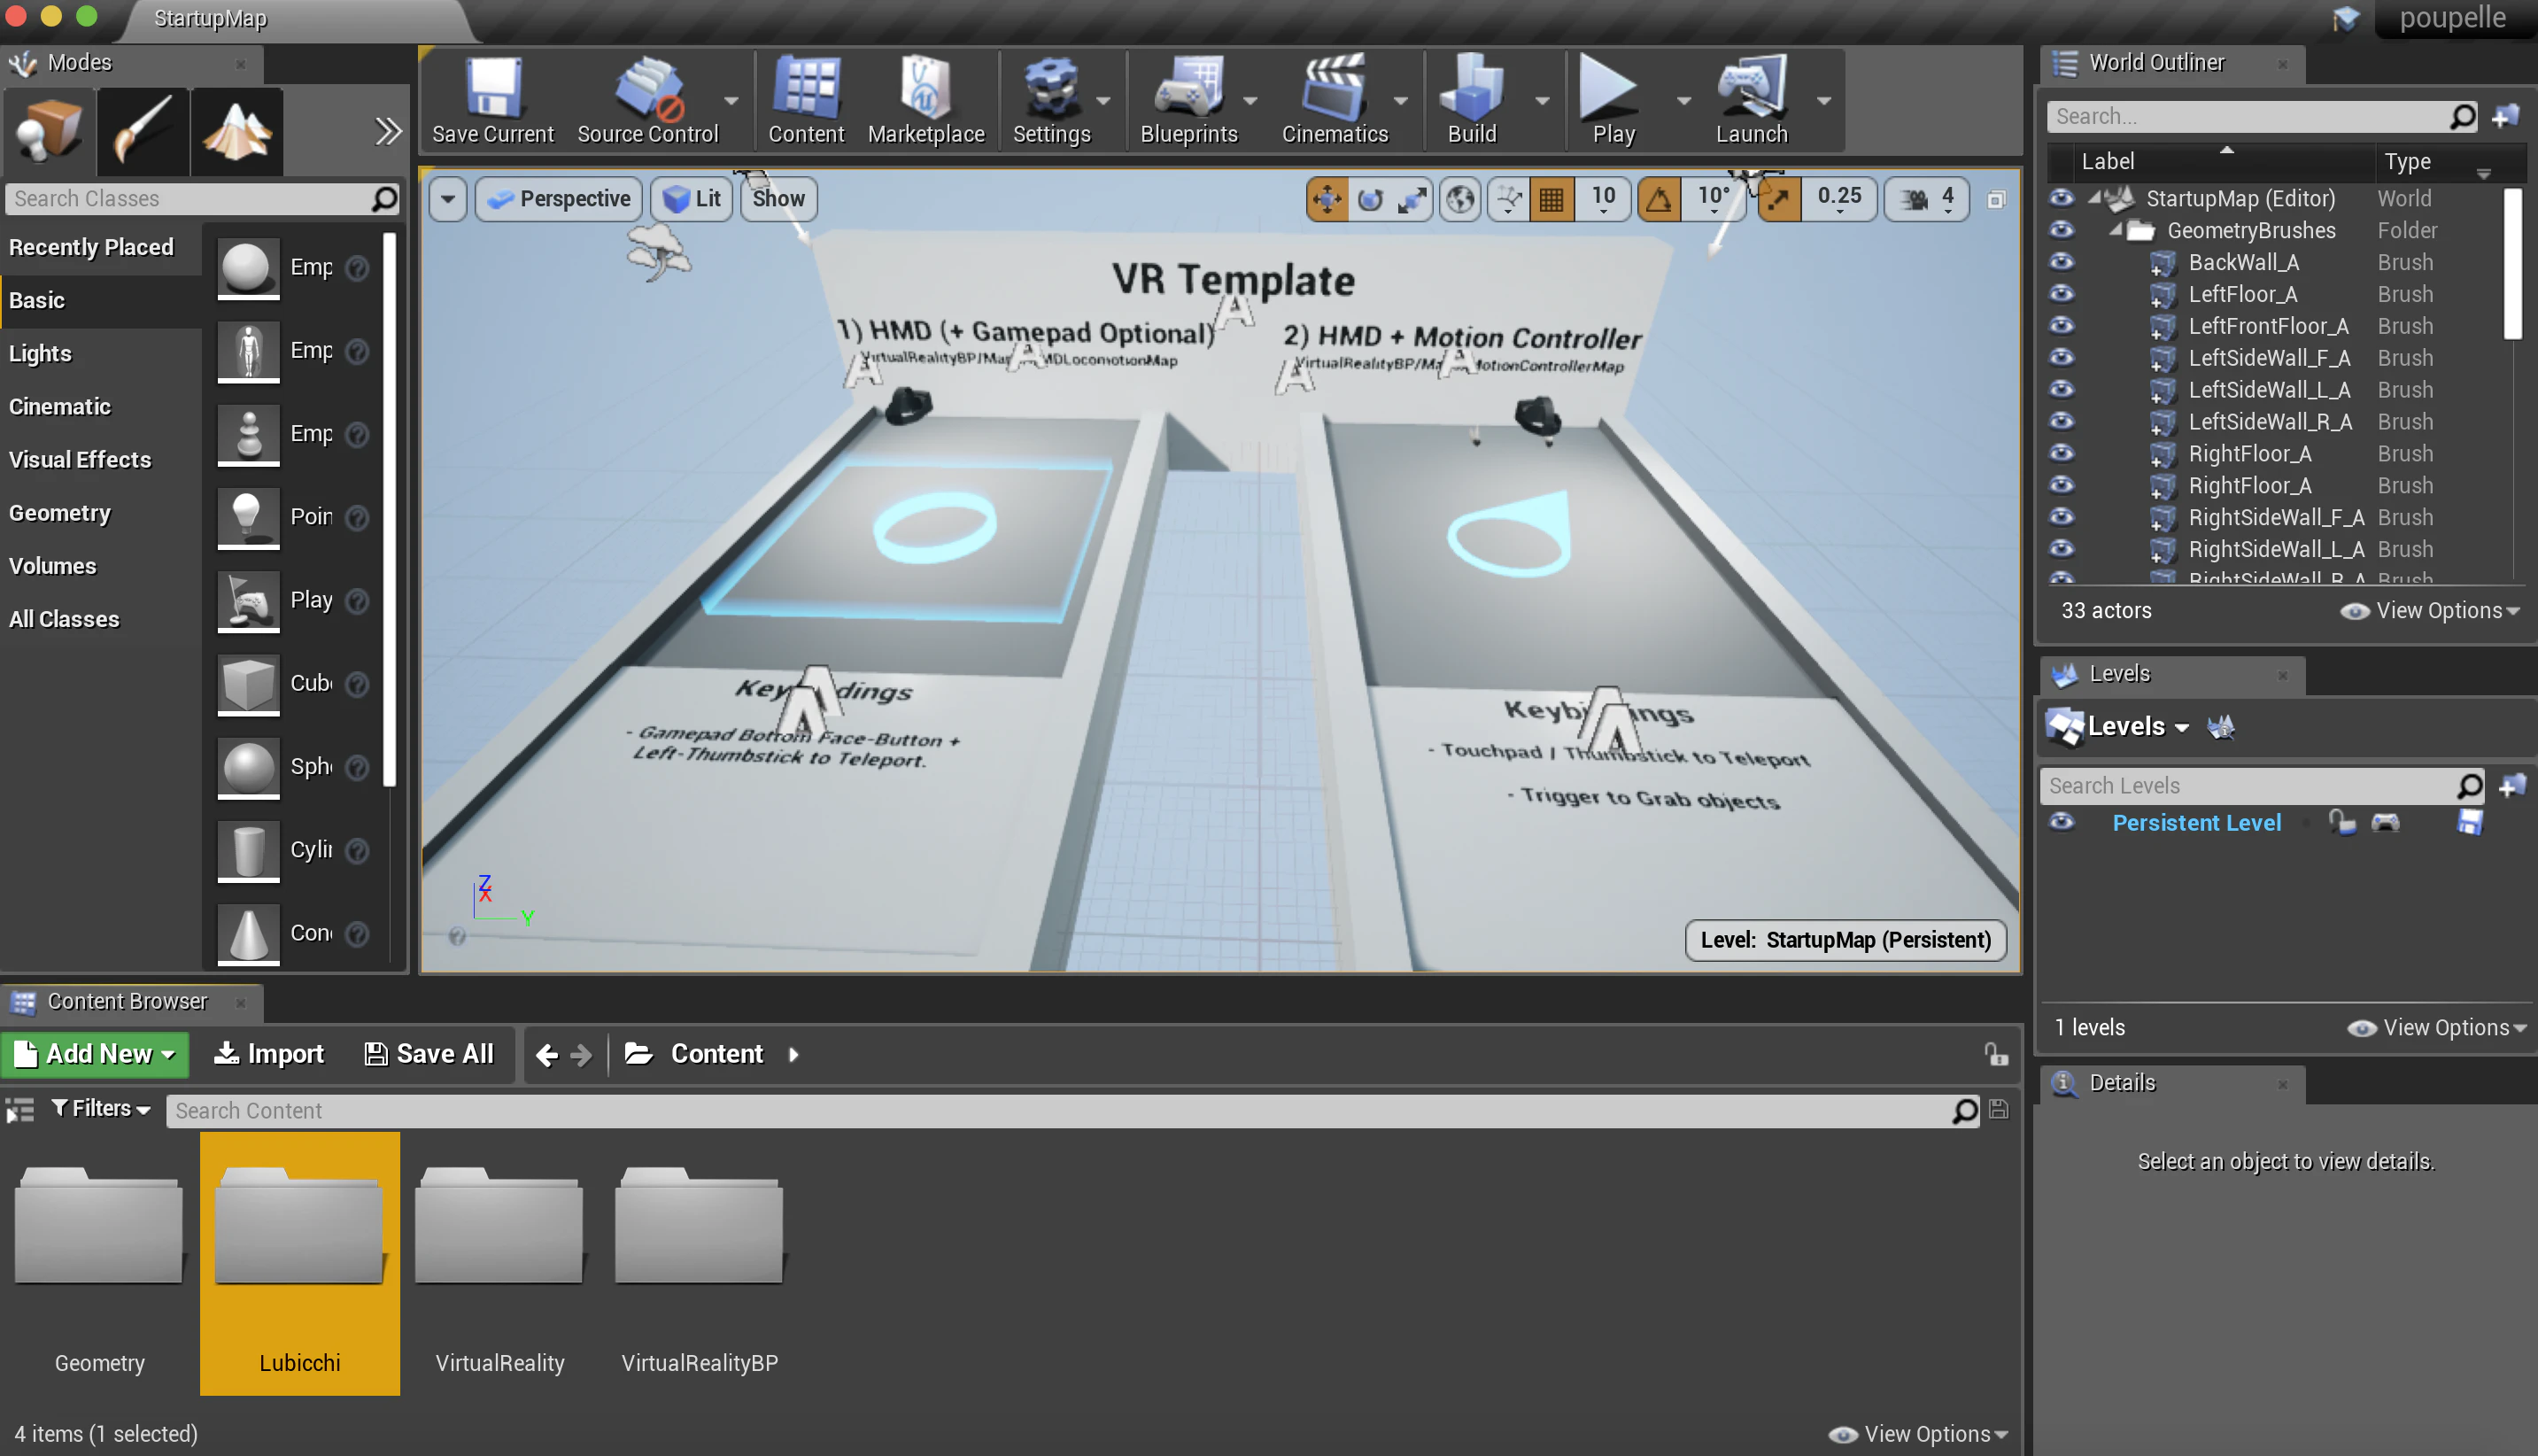
Task: Select the Paint mode brush icon
Action: pos(142,131)
